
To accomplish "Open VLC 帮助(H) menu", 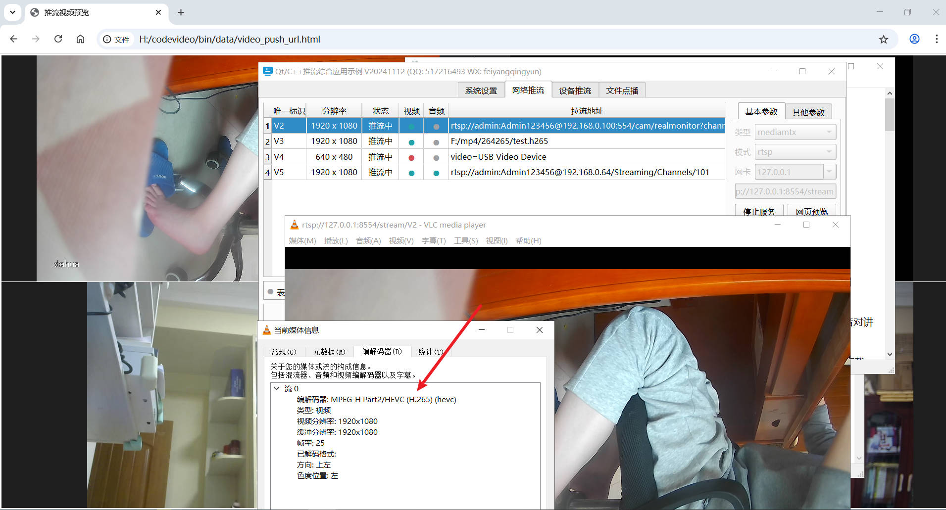I will 528,240.
